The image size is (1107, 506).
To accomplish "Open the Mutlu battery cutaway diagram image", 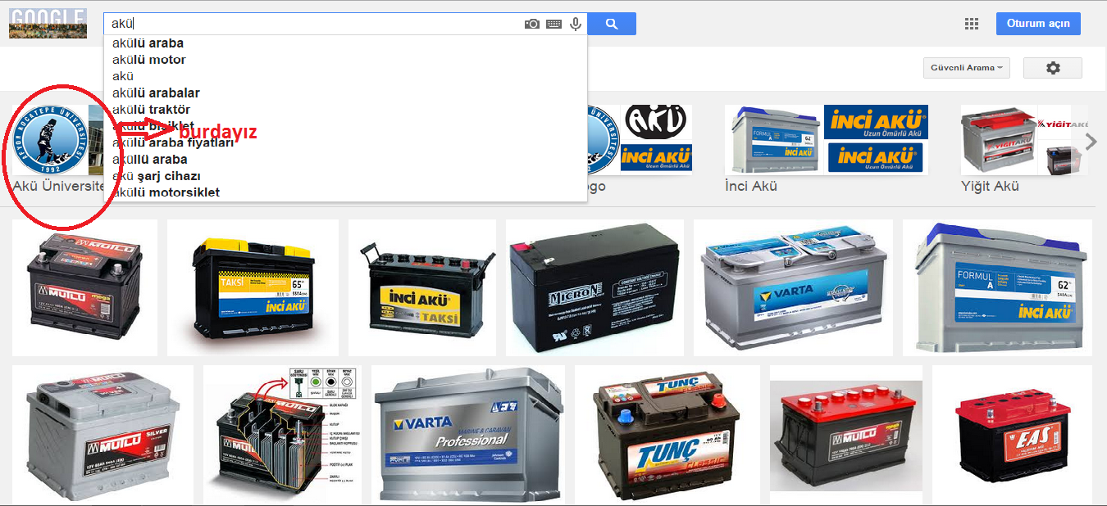I will pos(282,435).
